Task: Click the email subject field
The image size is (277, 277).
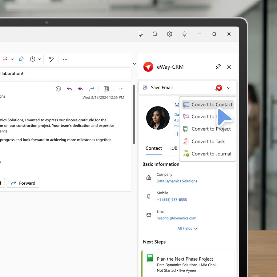Action: pyautogui.click(x=66, y=73)
